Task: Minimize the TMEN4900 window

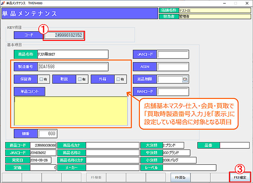Action: (x=224, y=3)
